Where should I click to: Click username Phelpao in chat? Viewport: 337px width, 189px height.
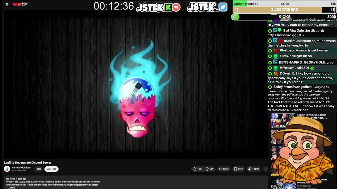[x=287, y=50]
